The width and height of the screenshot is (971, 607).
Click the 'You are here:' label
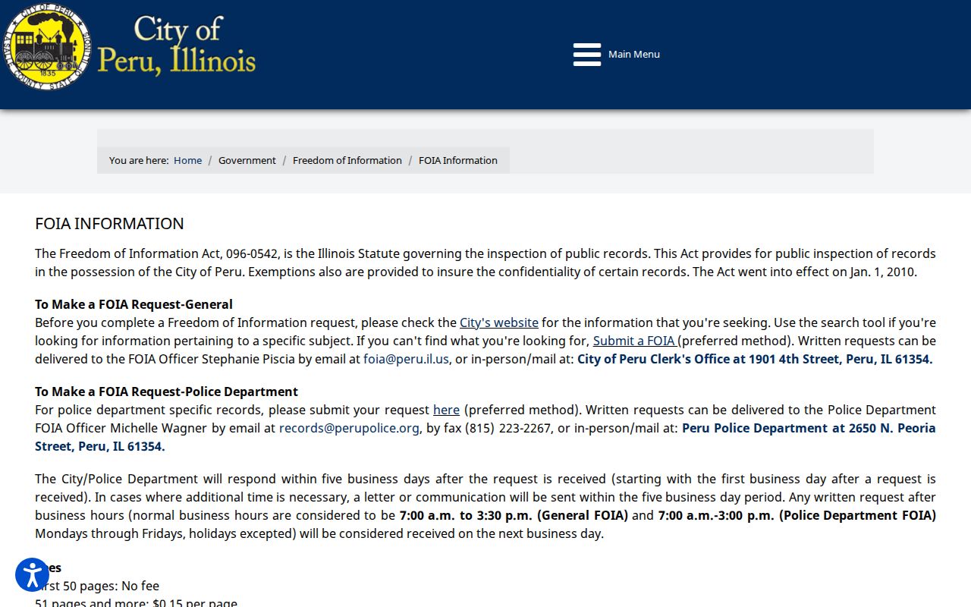139,160
